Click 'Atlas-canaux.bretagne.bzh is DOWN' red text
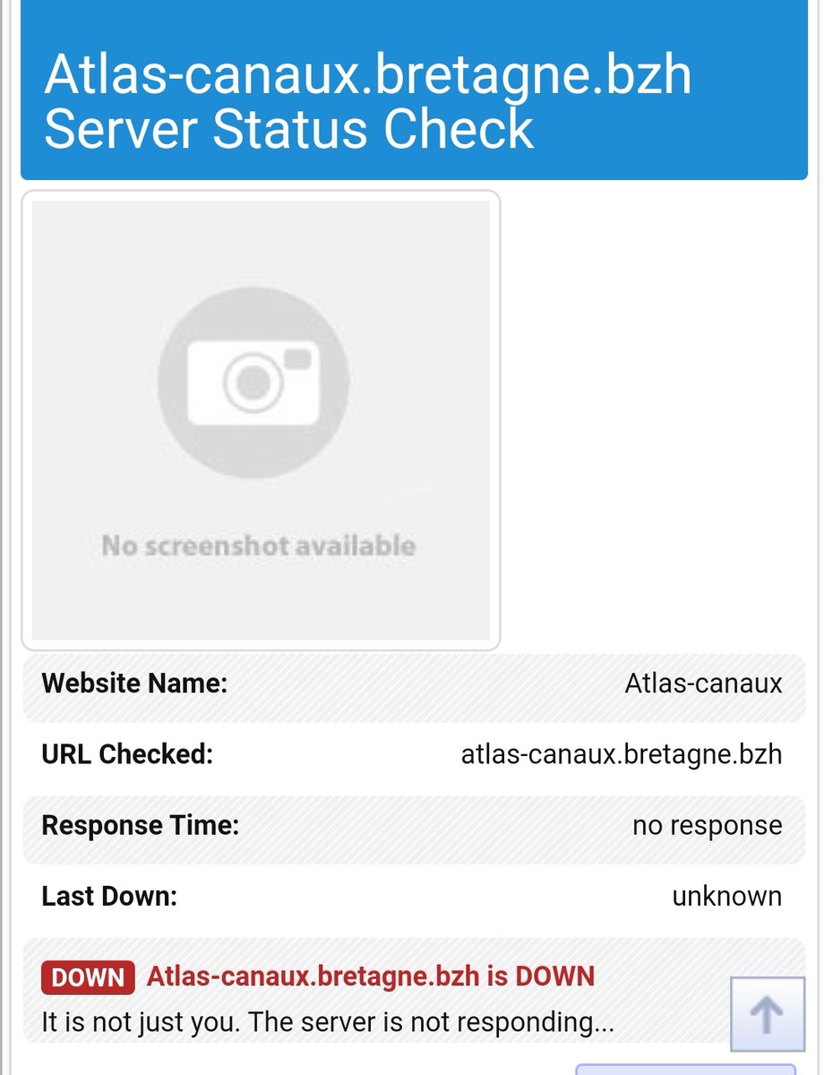The width and height of the screenshot is (824, 1075). pos(371,976)
